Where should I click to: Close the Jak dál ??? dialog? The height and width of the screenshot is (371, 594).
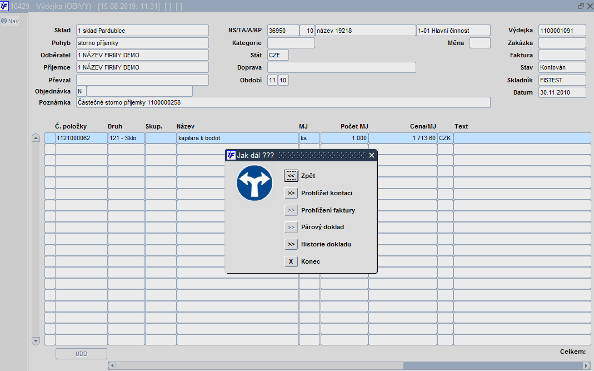372,155
